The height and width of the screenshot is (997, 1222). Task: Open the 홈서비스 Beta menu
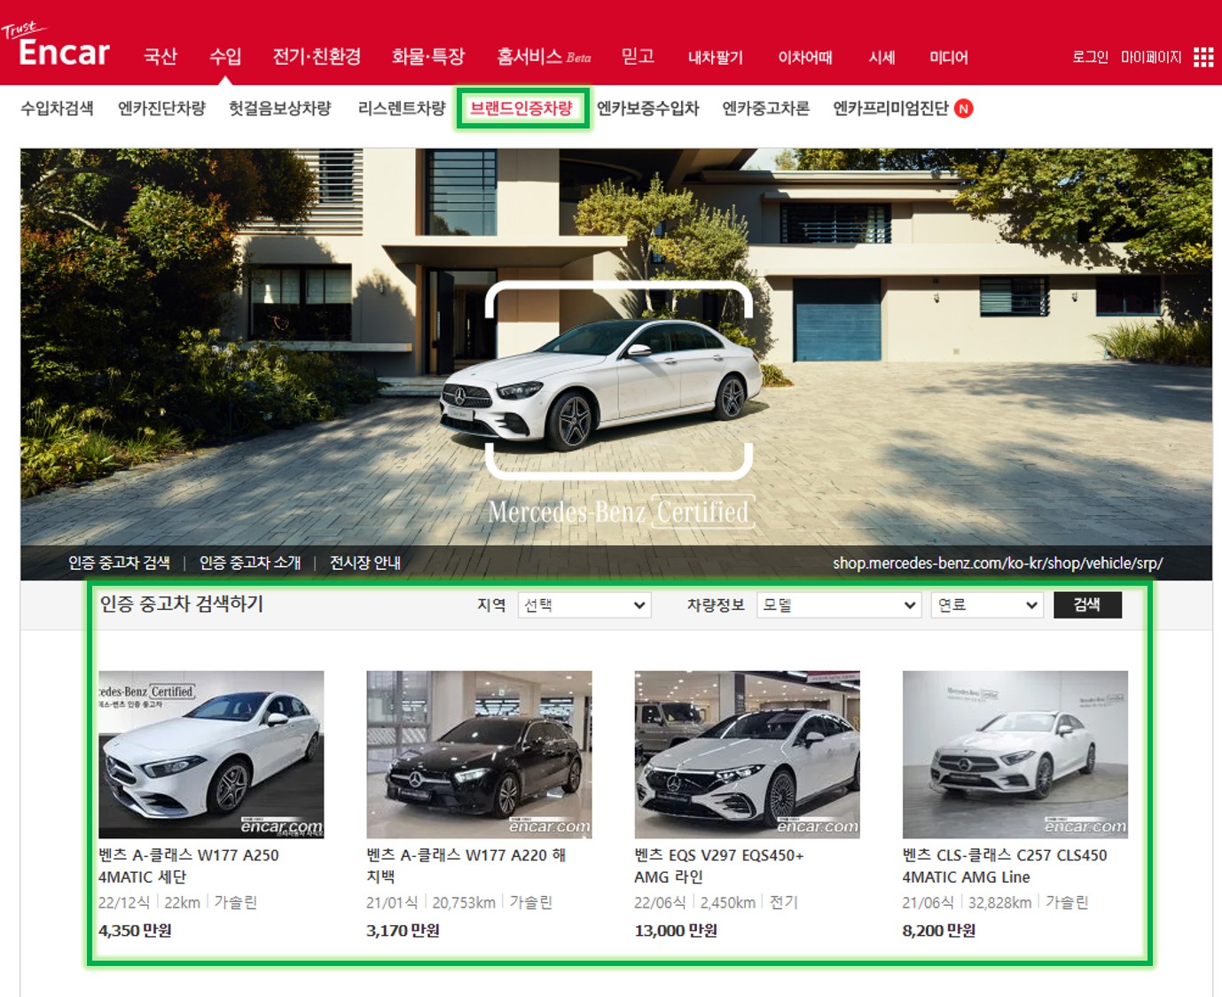(x=544, y=57)
